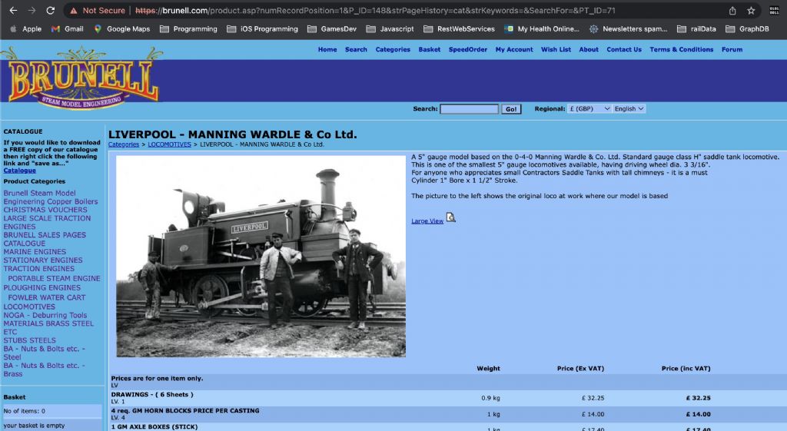The width and height of the screenshot is (787, 431).
Task: Open the NOGA - Deburring Tools category
Action: click(x=45, y=316)
